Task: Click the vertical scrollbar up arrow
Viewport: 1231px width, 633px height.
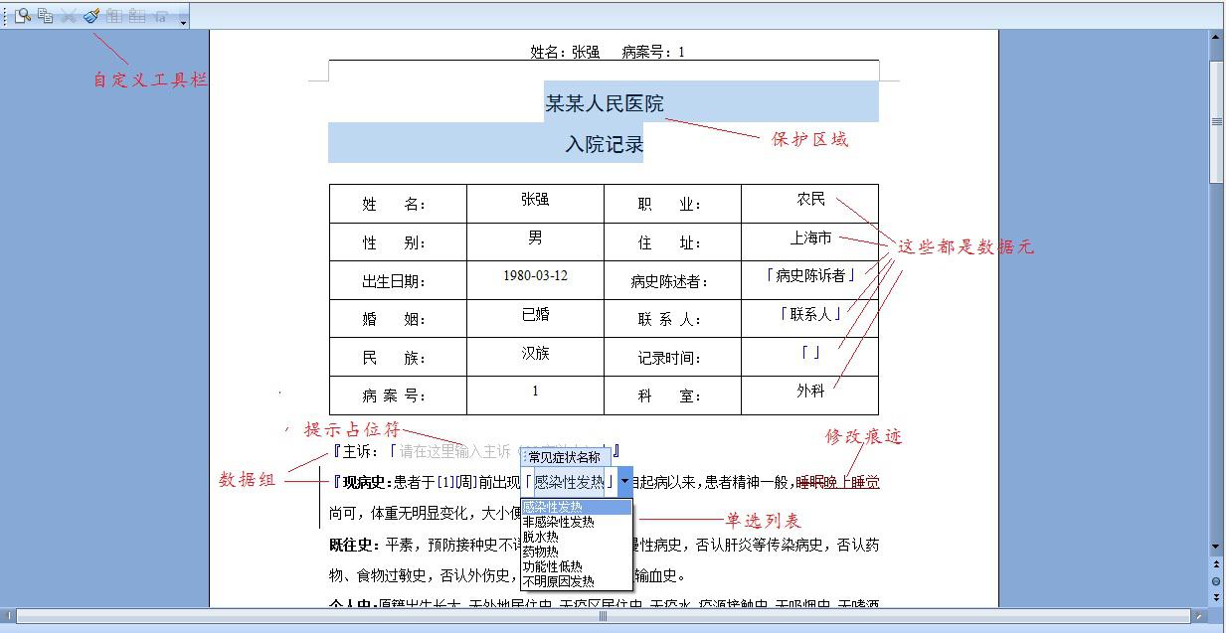Action: [1216, 38]
